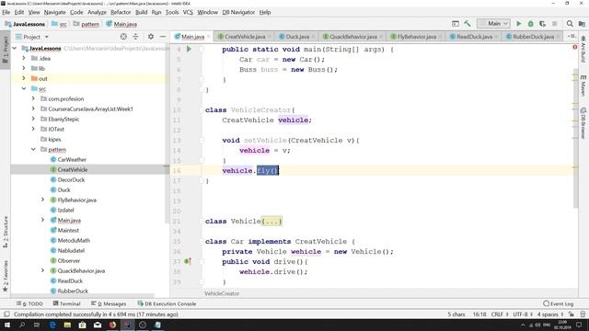The height and width of the screenshot is (331, 589).
Task: Change line separator CRLF in status bar
Action: tap(500, 314)
